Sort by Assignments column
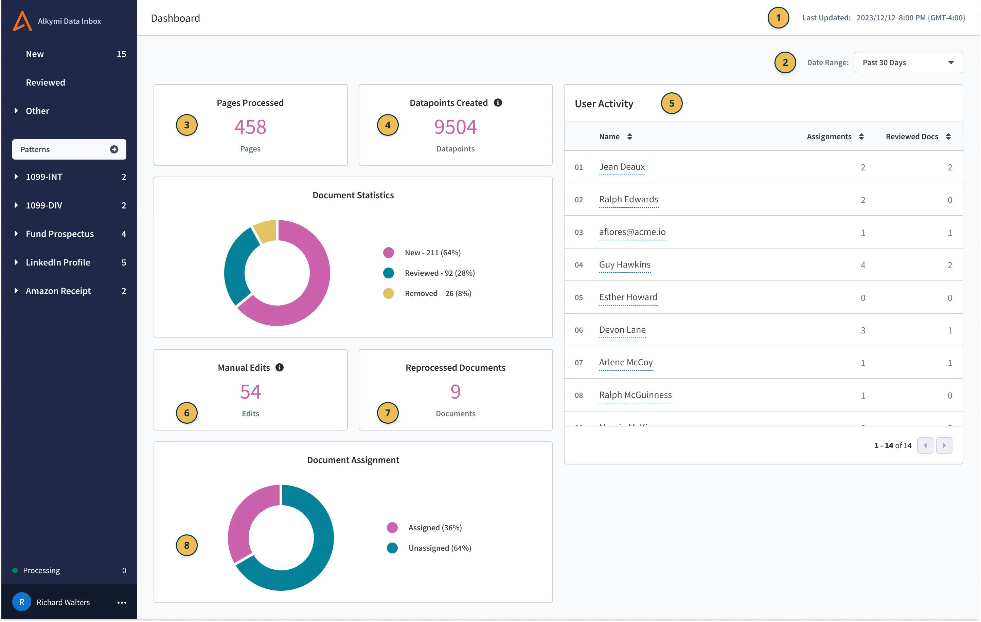This screenshot has width=981, height=622. point(861,137)
